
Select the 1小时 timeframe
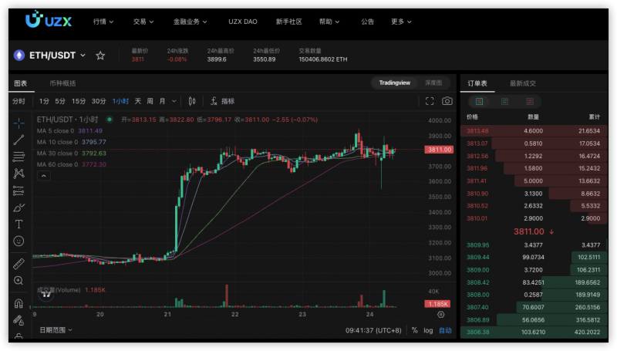coord(120,101)
